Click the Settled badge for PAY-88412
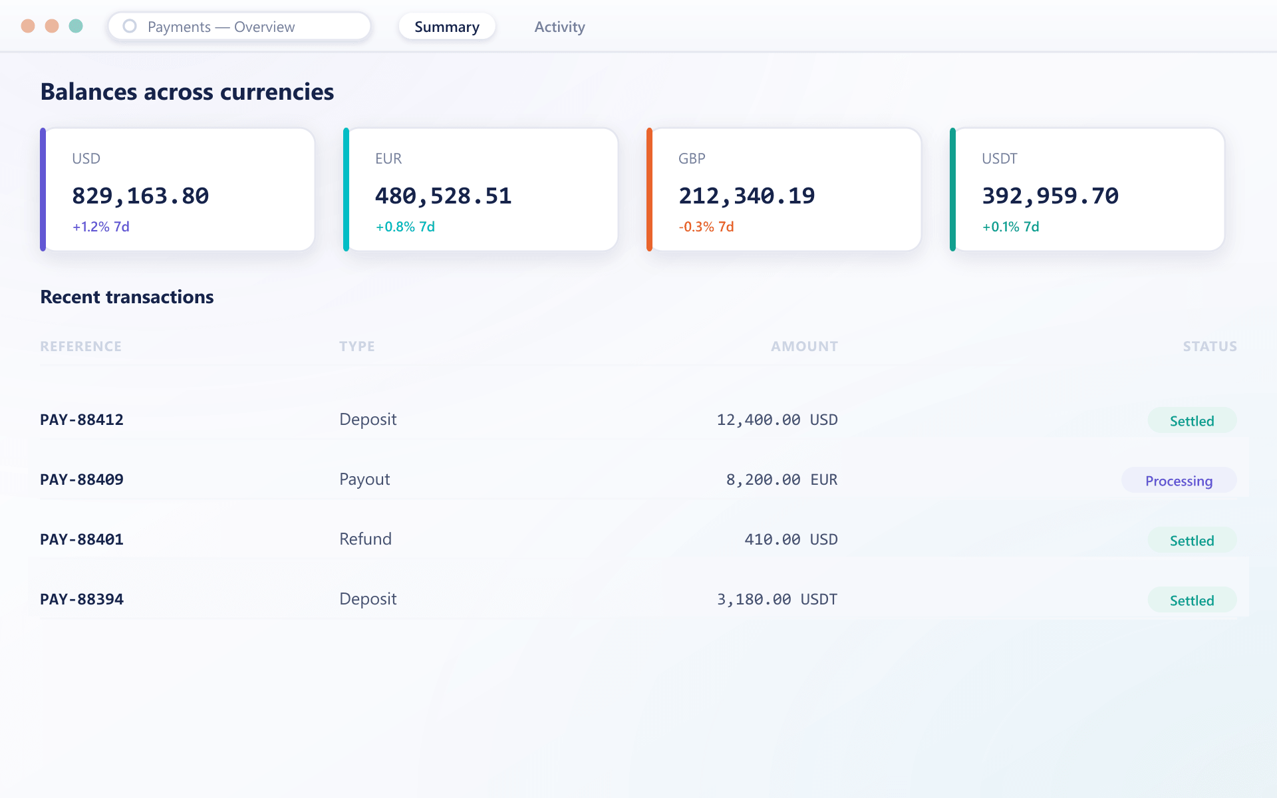 click(1192, 420)
